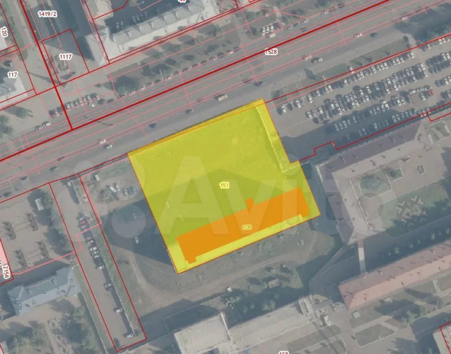Click the parcel label 1419/2
451x354 pixels.
tap(48, 14)
